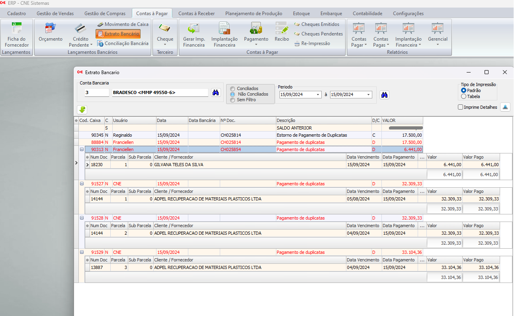Viewport: 514px width, 316px height.
Task: Click the green down arrow button
Action: pyautogui.click(x=82, y=110)
